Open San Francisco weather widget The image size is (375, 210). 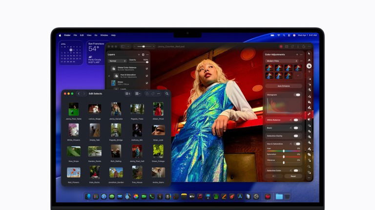pyautogui.click(x=96, y=52)
